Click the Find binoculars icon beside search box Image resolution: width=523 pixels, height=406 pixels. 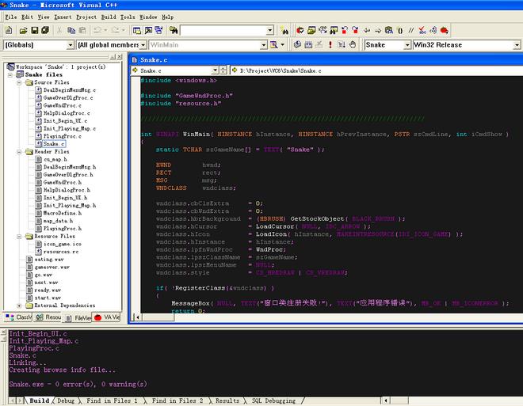[284, 31]
